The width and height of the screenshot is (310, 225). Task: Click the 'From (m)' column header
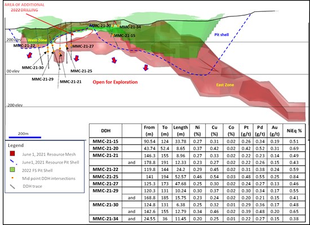coord(149,131)
